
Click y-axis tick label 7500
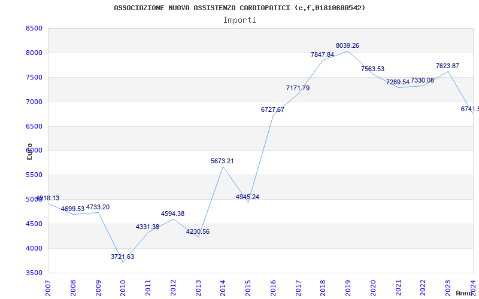34,77
